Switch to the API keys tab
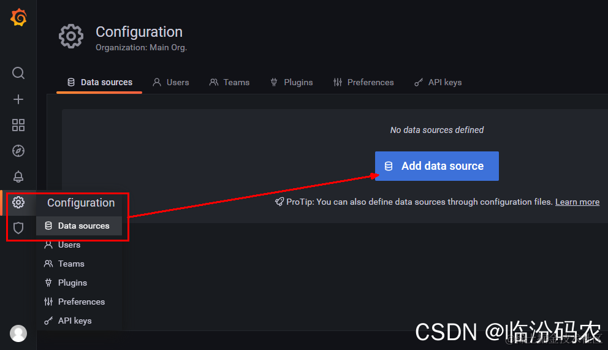 [438, 82]
